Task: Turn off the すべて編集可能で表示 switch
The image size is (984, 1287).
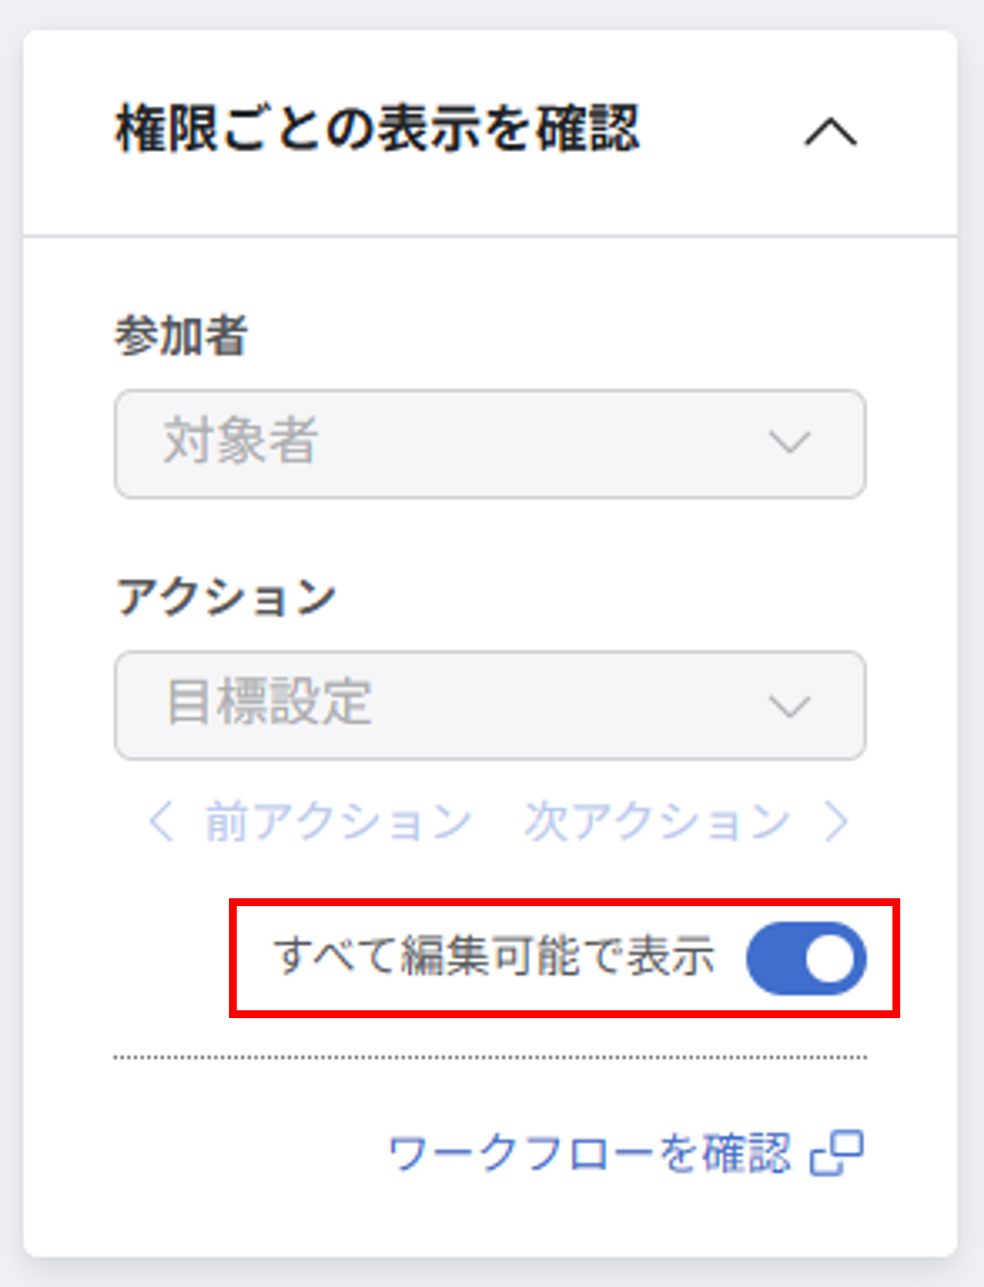Action: [x=806, y=959]
